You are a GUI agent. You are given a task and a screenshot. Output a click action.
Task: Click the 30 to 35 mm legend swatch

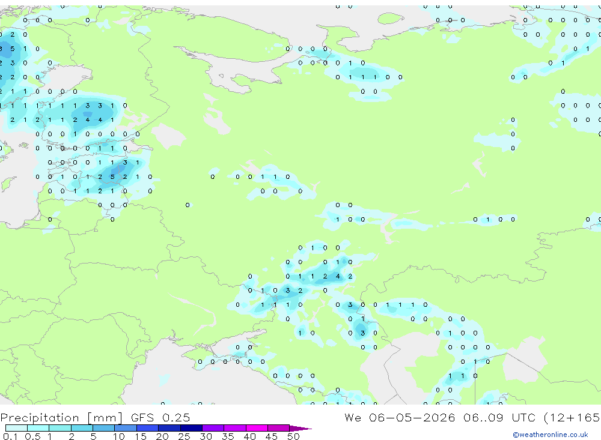tap(213, 428)
